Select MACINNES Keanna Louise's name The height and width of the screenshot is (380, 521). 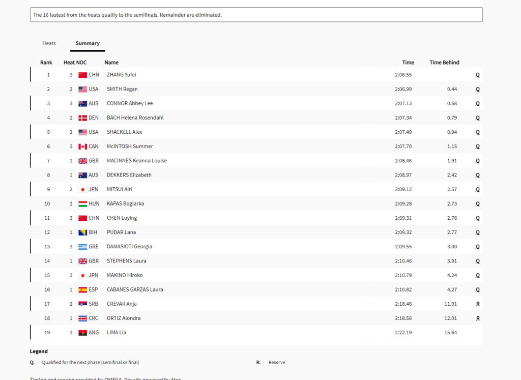[137, 161]
